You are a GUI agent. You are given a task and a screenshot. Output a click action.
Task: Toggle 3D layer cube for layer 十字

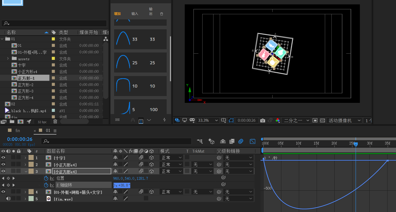pos(151,158)
